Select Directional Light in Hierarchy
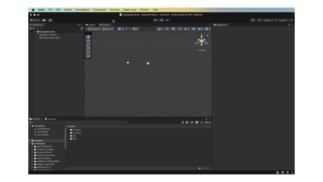323x182 pixels. [x=51, y=38]
